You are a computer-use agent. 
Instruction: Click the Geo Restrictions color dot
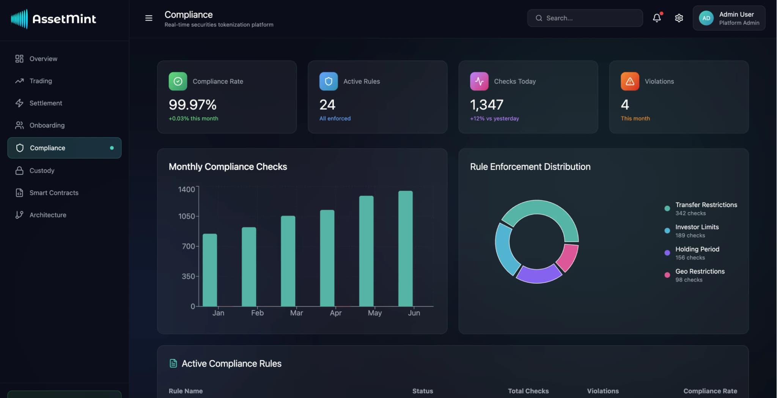click(x=667, y=275)
